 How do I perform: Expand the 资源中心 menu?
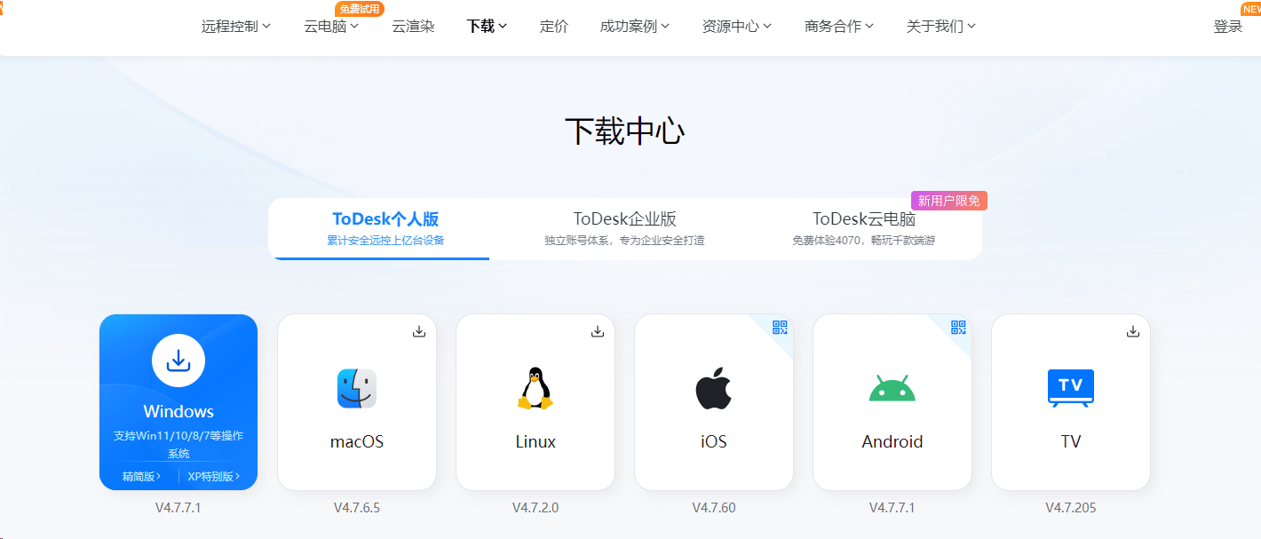point(737,27)
